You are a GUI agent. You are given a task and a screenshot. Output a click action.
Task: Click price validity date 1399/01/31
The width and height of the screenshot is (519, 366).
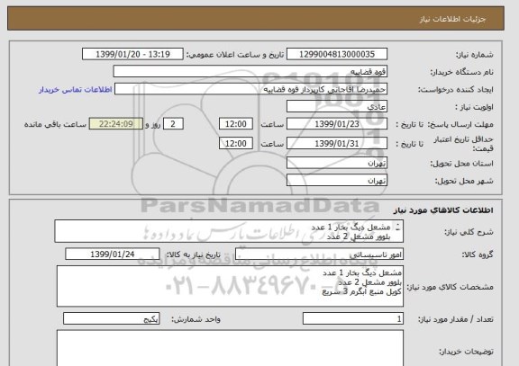pyautogui.click(x=337, y=143)
